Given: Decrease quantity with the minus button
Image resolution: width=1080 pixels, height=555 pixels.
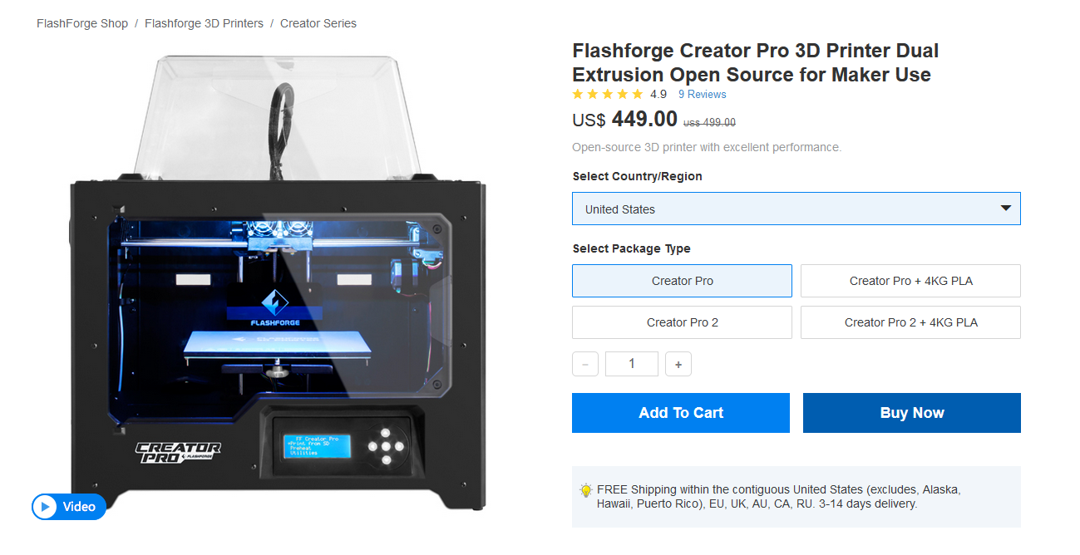Looking at the screenshot, I should tap(585, 364).
